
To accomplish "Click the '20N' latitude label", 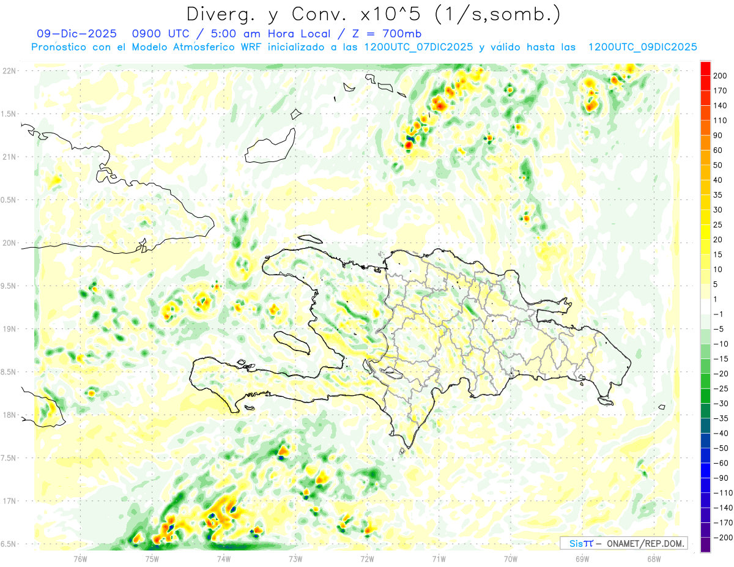I will pyautogui.click(x=10, y=243).
